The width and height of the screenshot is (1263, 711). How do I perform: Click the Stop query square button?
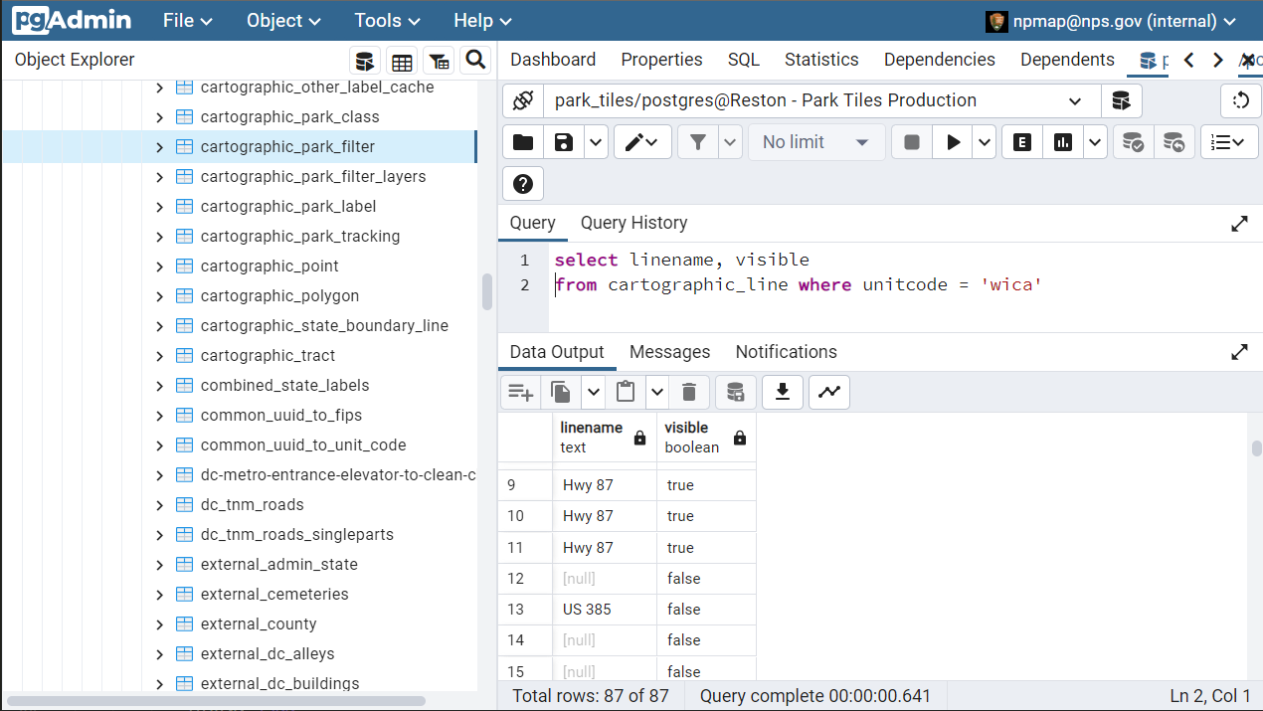click(x=912, y=142)
